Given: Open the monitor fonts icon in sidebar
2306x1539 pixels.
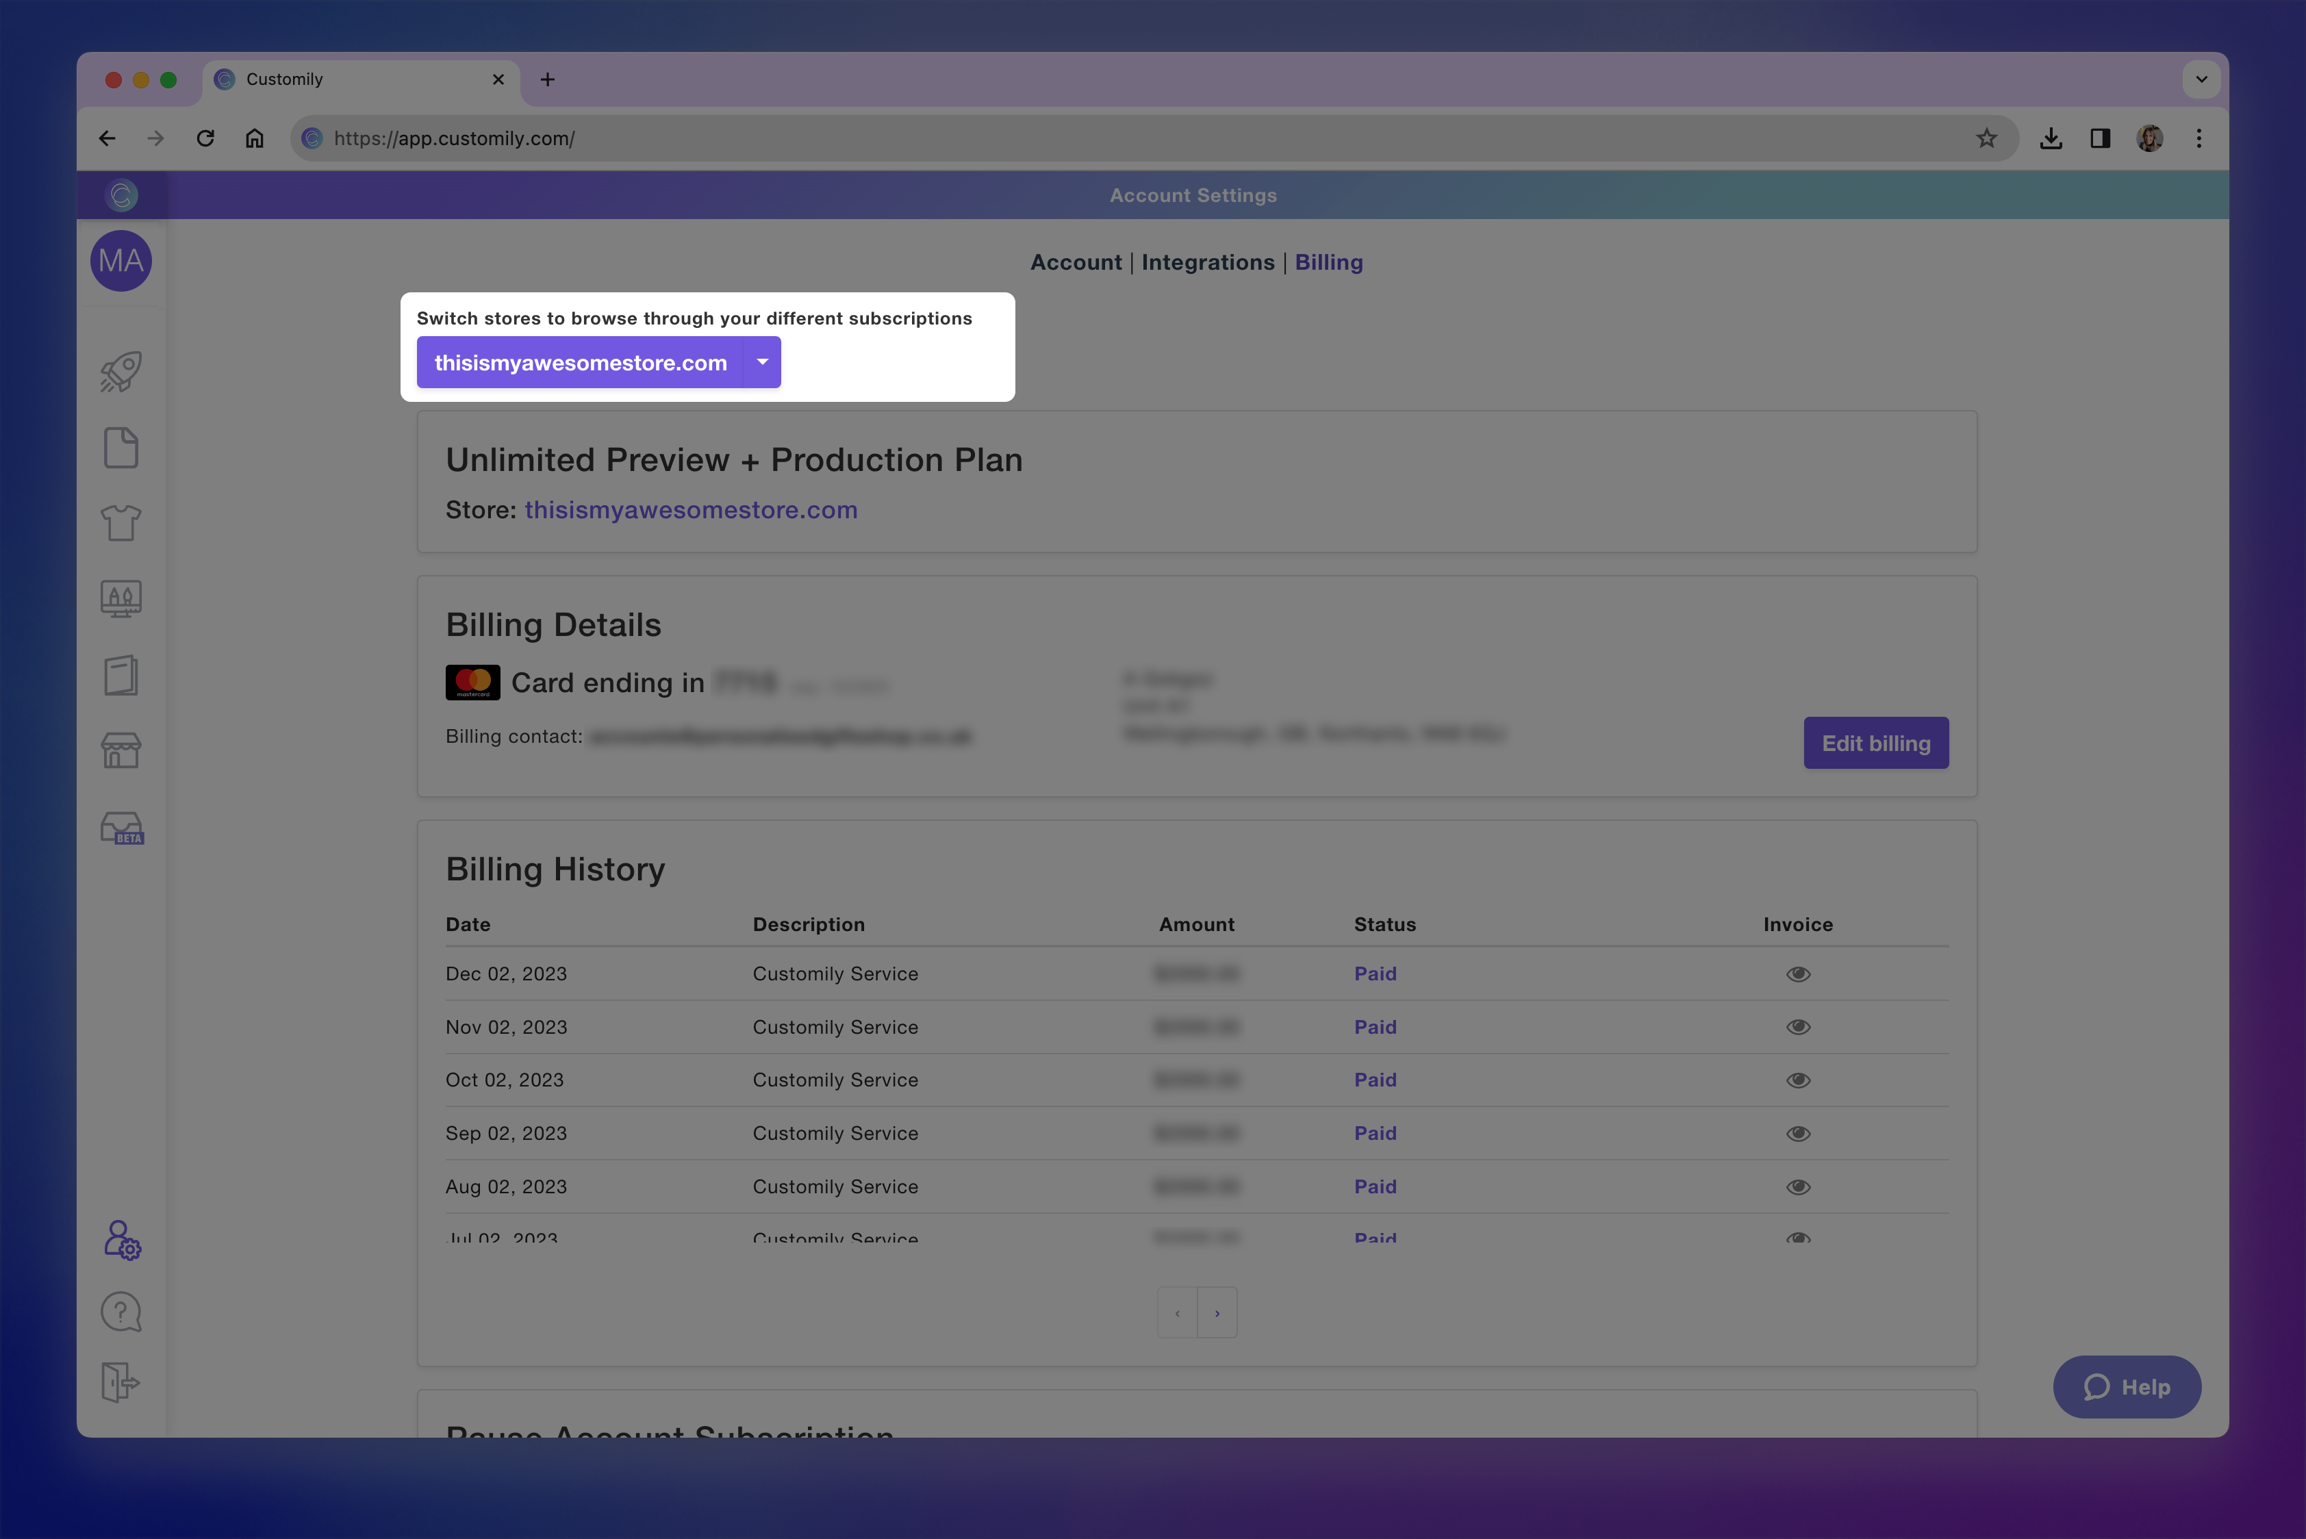Looking at the screenshot, I should [x=121, y=599].
